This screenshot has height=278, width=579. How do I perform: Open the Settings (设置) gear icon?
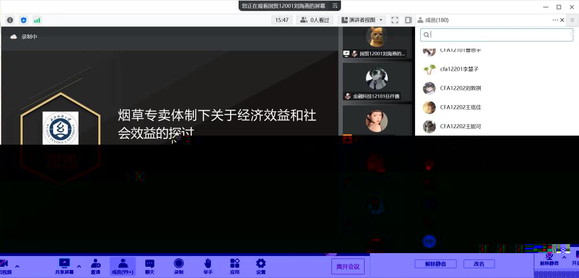[261, 263]
